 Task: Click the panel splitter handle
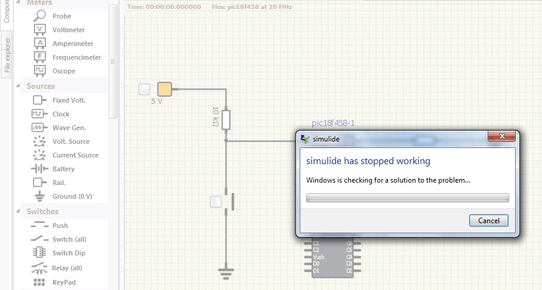coord(121,145)
